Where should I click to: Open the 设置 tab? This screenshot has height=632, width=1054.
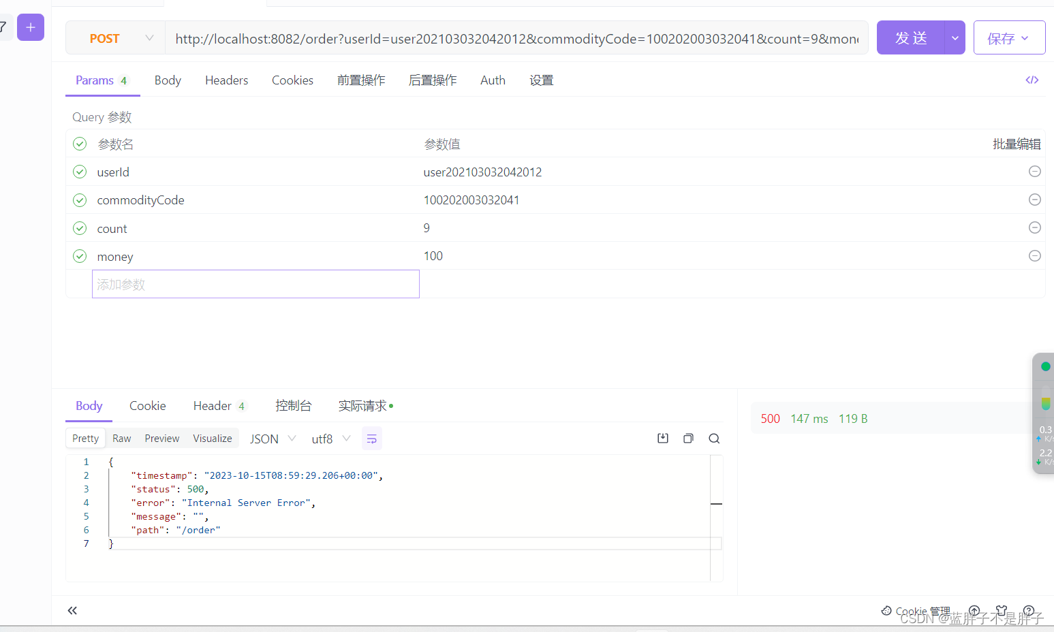pos(542,80)
